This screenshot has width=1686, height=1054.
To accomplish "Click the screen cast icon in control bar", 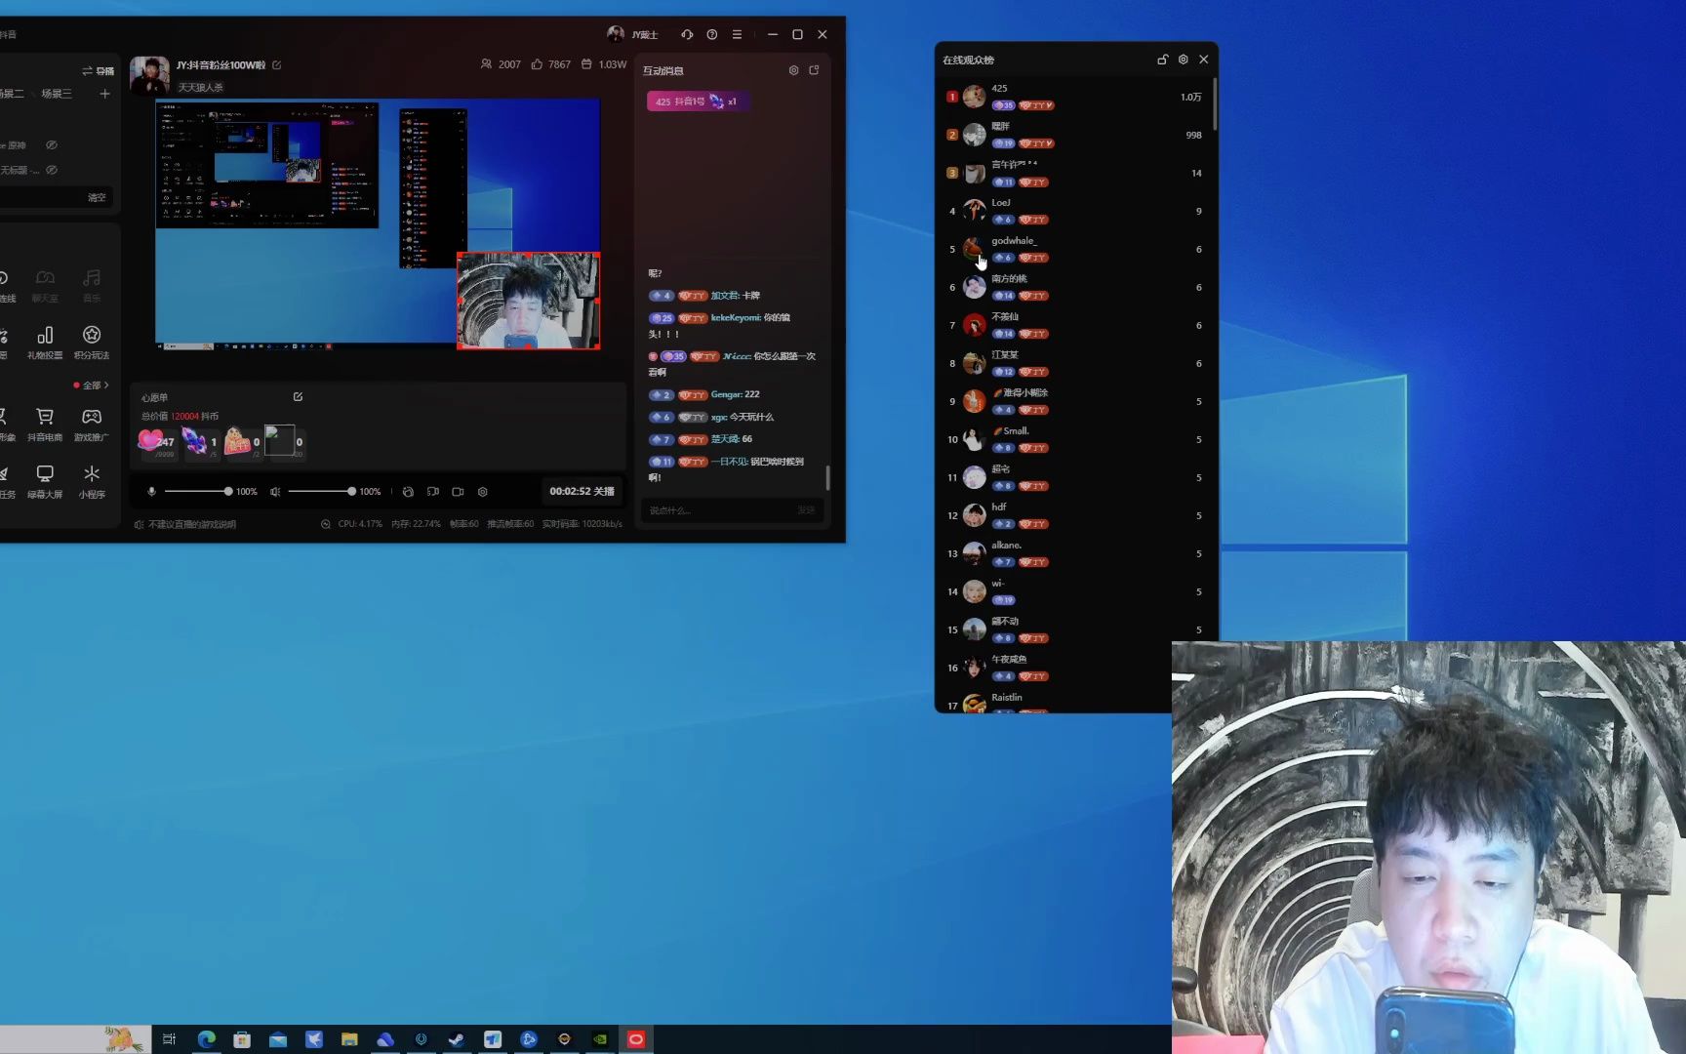I will pos(433,492).
